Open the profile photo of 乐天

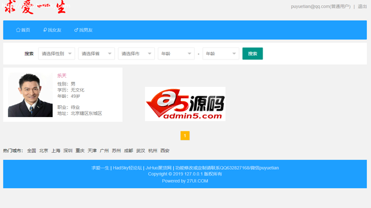point(30,95)
